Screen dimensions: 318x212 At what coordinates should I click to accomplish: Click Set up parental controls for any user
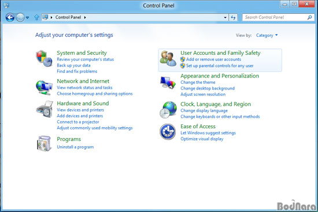click(x=220, y=66)
